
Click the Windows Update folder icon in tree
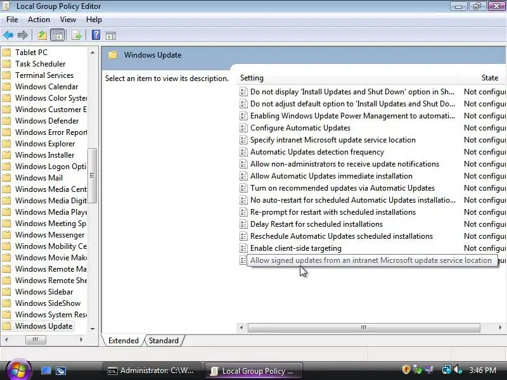tap(6, 326)
